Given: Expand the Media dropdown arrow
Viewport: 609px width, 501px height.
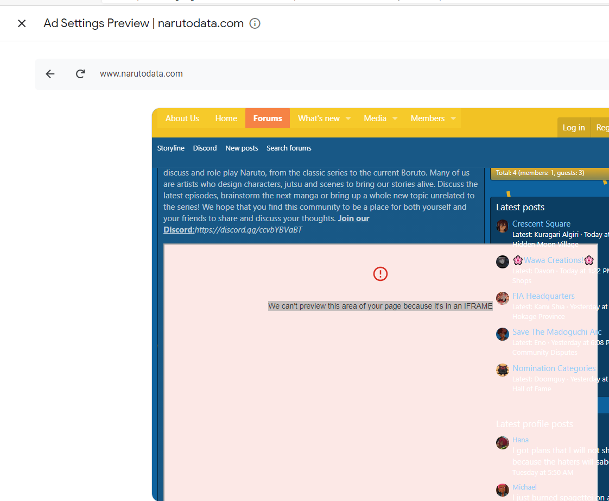Looking at the screenshot, I should (x=395, y=118).
